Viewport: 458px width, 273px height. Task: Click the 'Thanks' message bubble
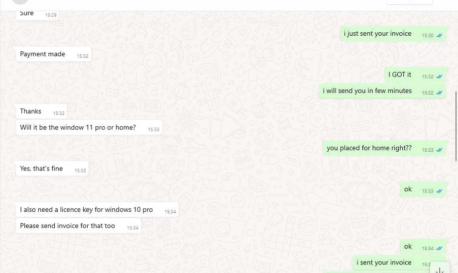point(41,111)
